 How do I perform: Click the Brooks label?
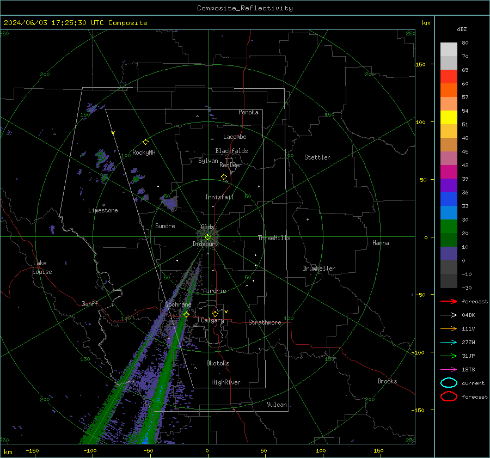point(387,381)
